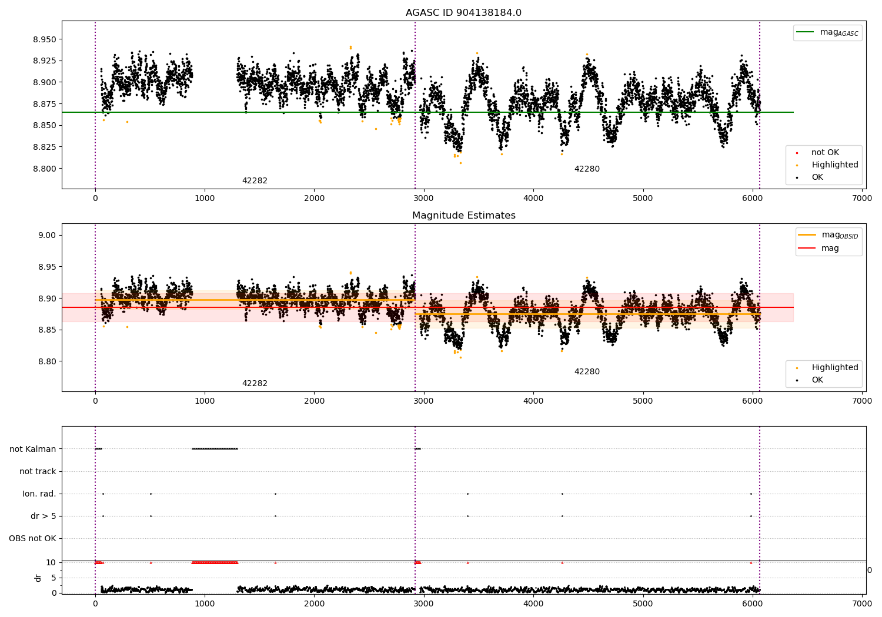Click the 'dr > 5' row label
The image size is (882, 617).
pos(44,516)
